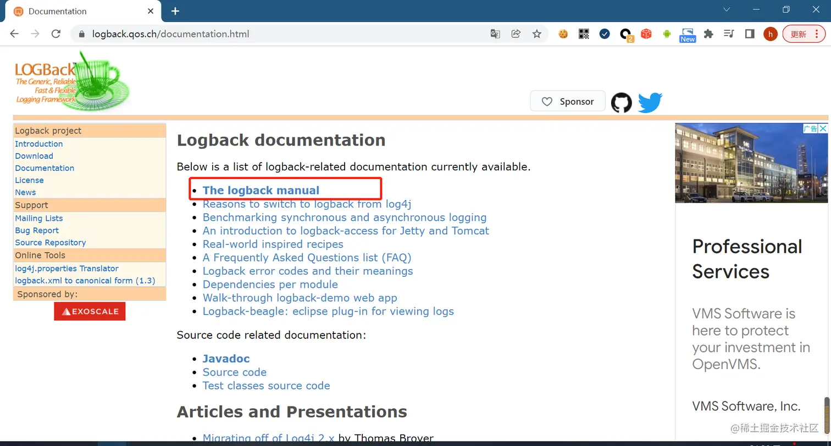
Task: Click the Sponsor button
Action: click(x=568, y=102)
